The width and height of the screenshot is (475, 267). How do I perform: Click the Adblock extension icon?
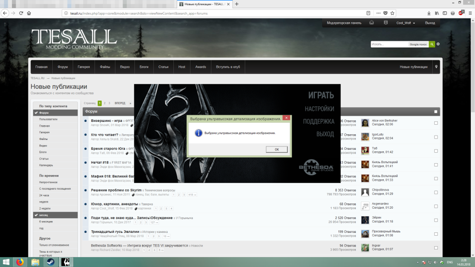461,13
